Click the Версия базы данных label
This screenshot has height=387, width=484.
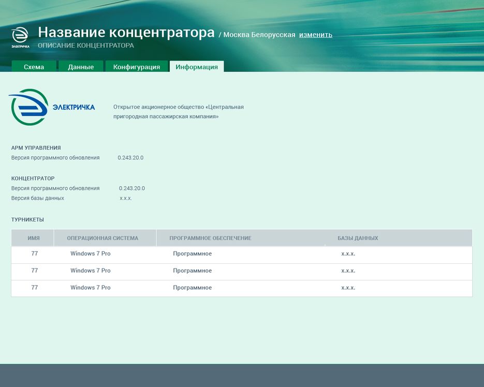click(38, 198)
